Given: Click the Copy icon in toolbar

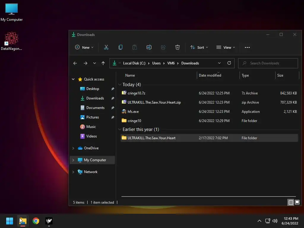Looking at the screenshot, I should tap(121, 47).
